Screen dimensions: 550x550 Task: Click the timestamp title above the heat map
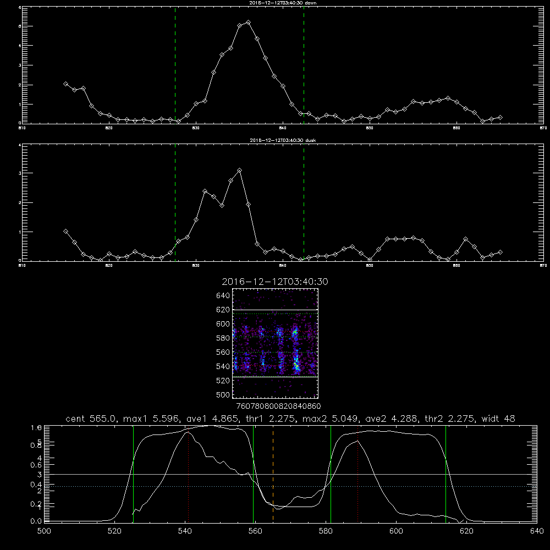(275, 282)
